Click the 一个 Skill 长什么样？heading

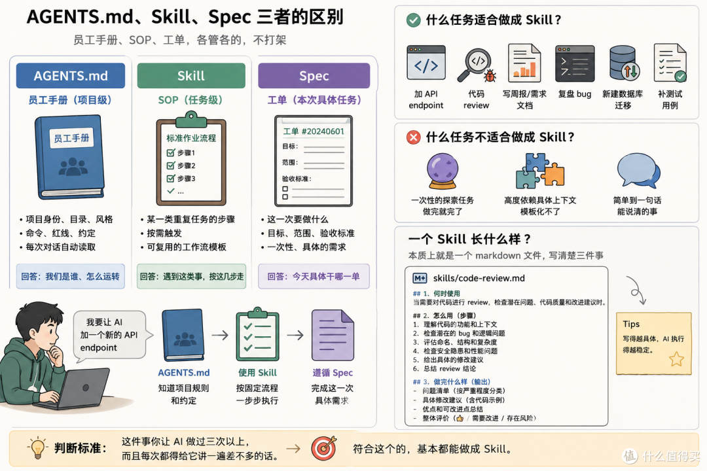(470, 239)
